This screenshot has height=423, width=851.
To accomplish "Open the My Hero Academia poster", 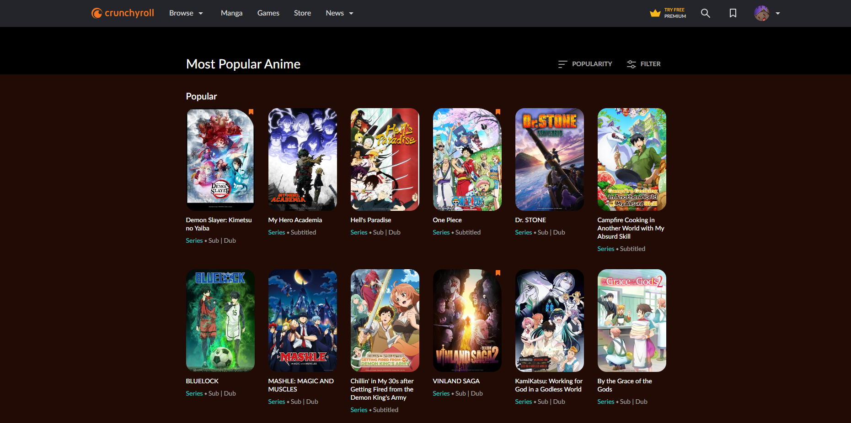I will (303, 159).
